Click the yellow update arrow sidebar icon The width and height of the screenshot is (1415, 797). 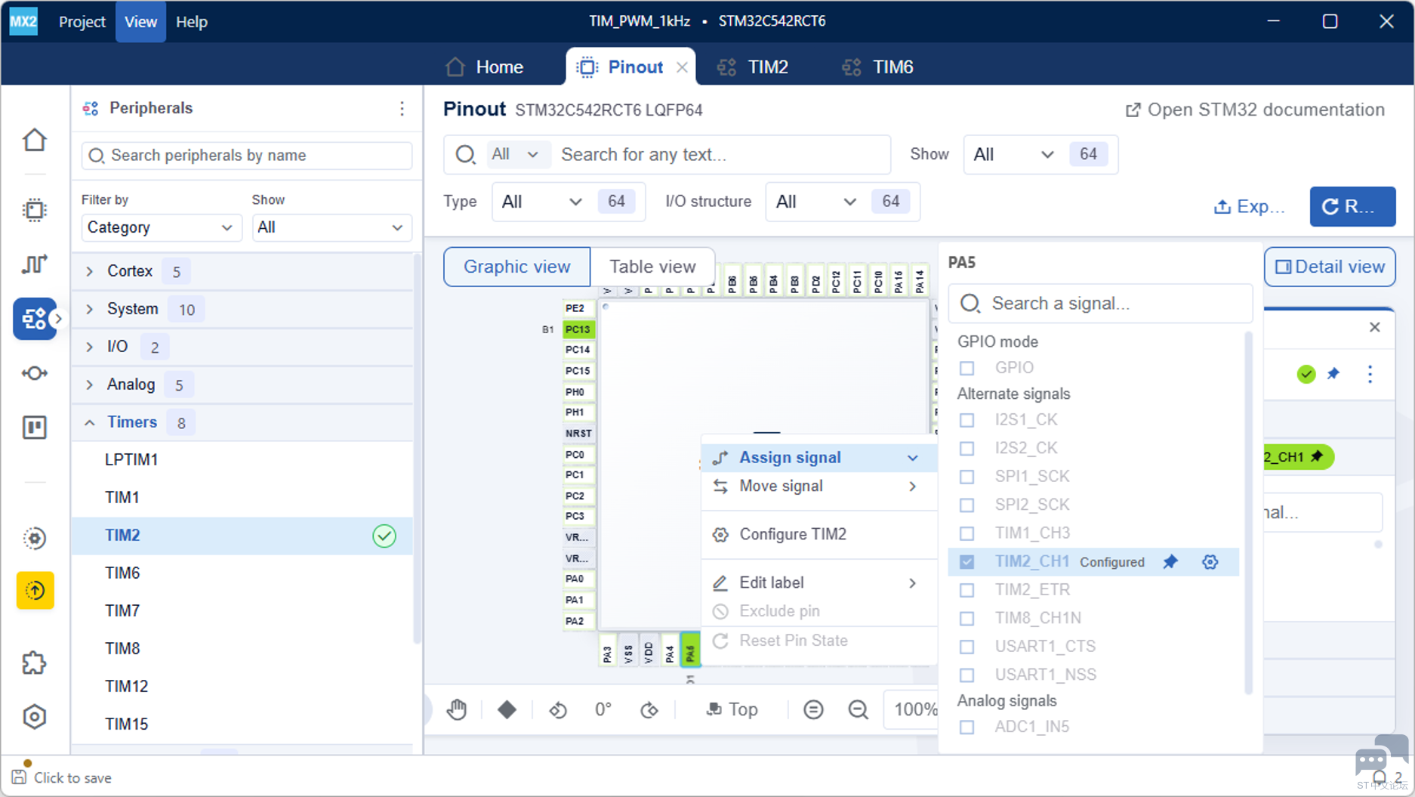pyautogui.click(x=35, y=590)
